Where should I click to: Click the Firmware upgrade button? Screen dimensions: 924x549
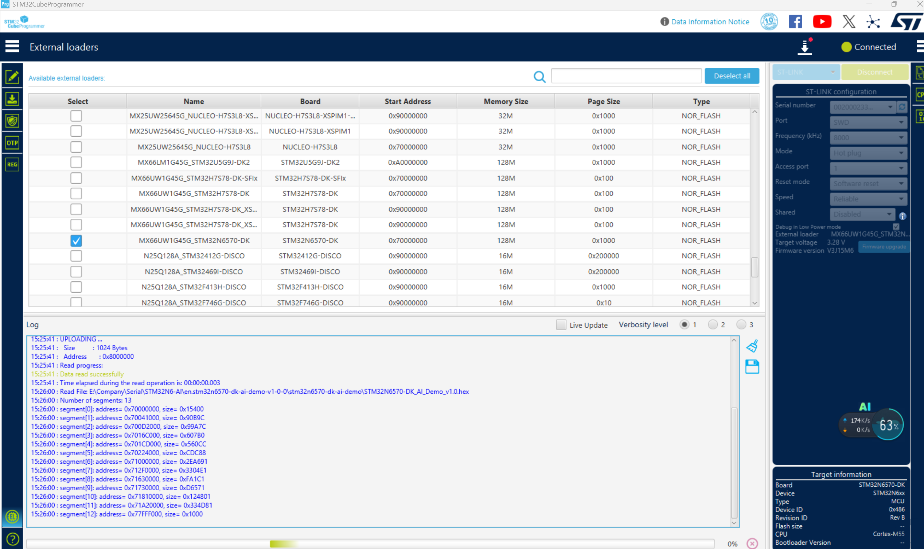884,247
